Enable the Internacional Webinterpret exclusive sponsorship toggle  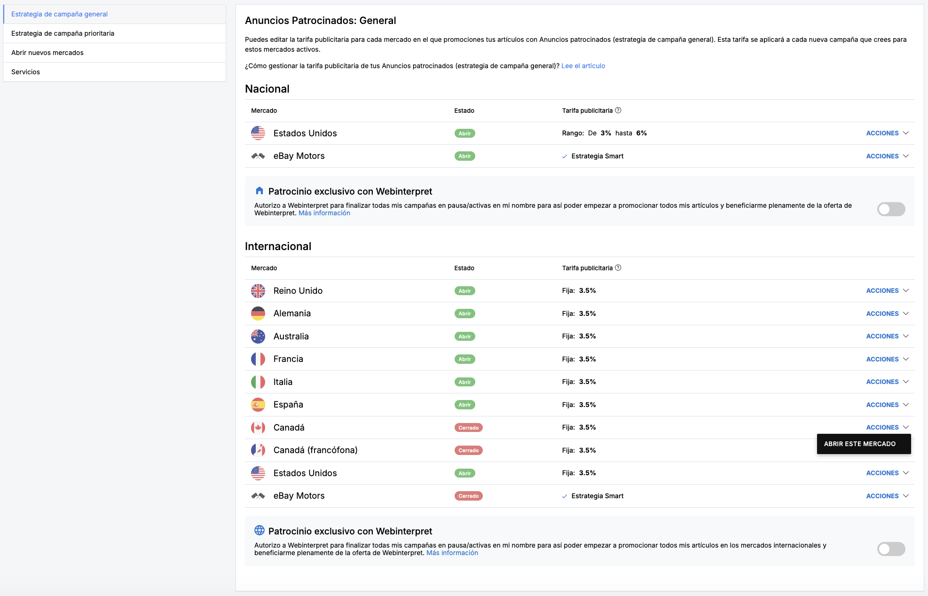(891, 549)
